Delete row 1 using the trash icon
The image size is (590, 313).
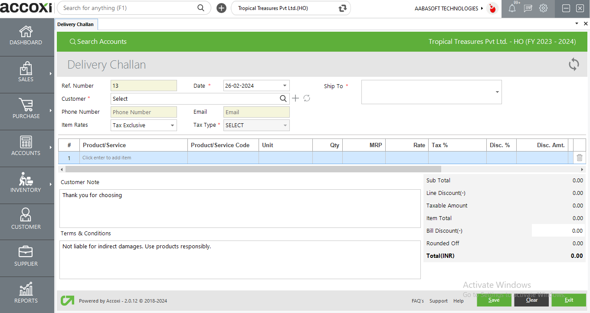[579, 158]
